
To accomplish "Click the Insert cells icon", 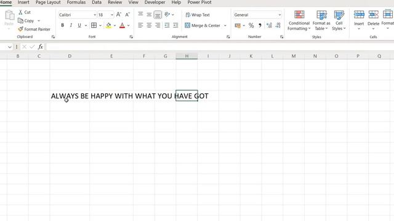I will [x=359, y=15].
